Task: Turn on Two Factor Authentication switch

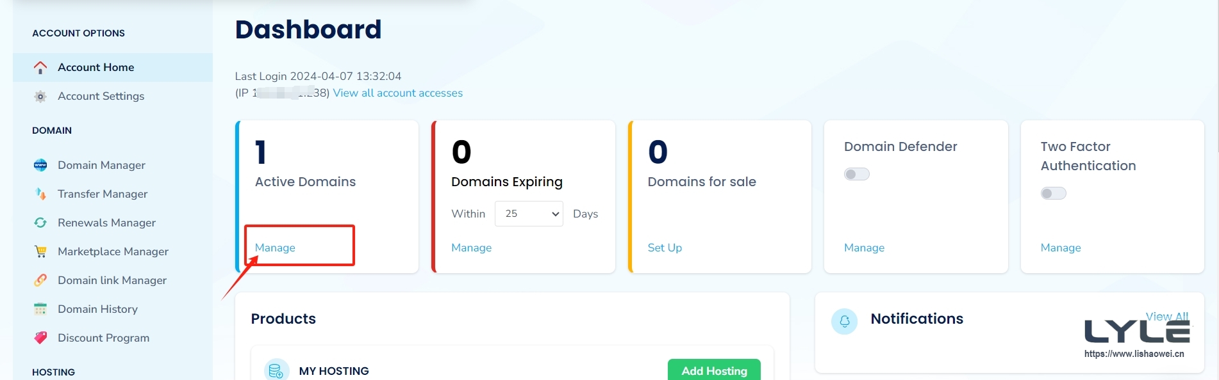Action: coord(1053,193)
